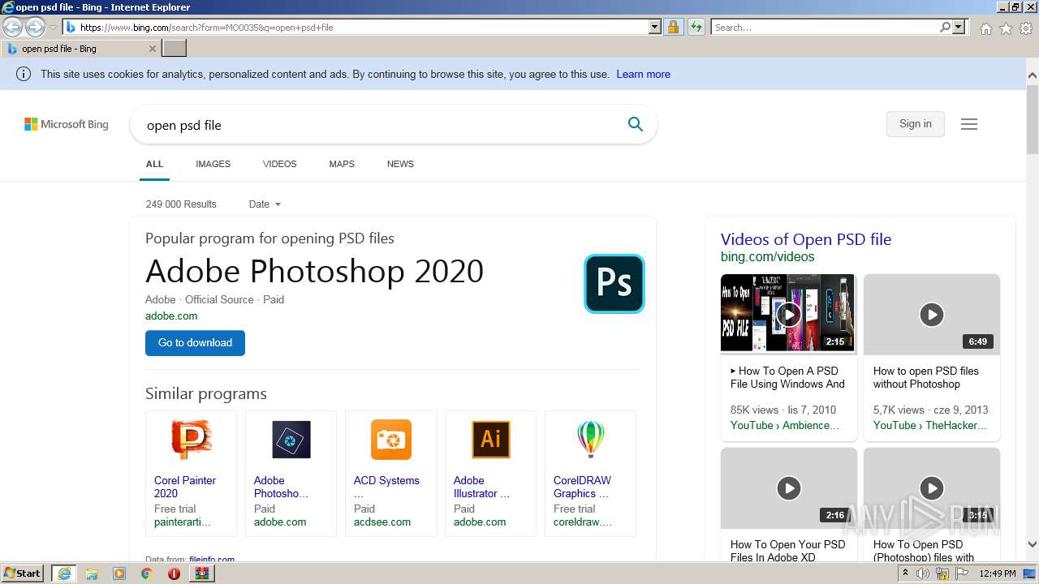The width and height of the screenshot is (1039, 584).
Task: Select the ALL results tab
Action: tap(154, 164)
